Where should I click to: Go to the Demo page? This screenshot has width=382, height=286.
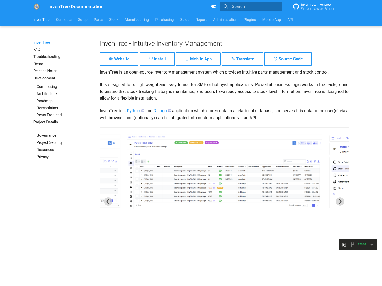pyautogui.click(x=38, y=64)
